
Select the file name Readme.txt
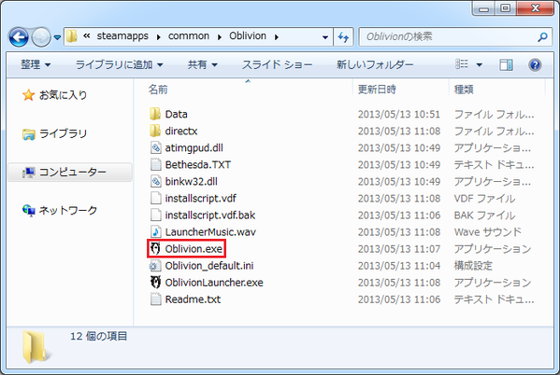click(193, 299)
